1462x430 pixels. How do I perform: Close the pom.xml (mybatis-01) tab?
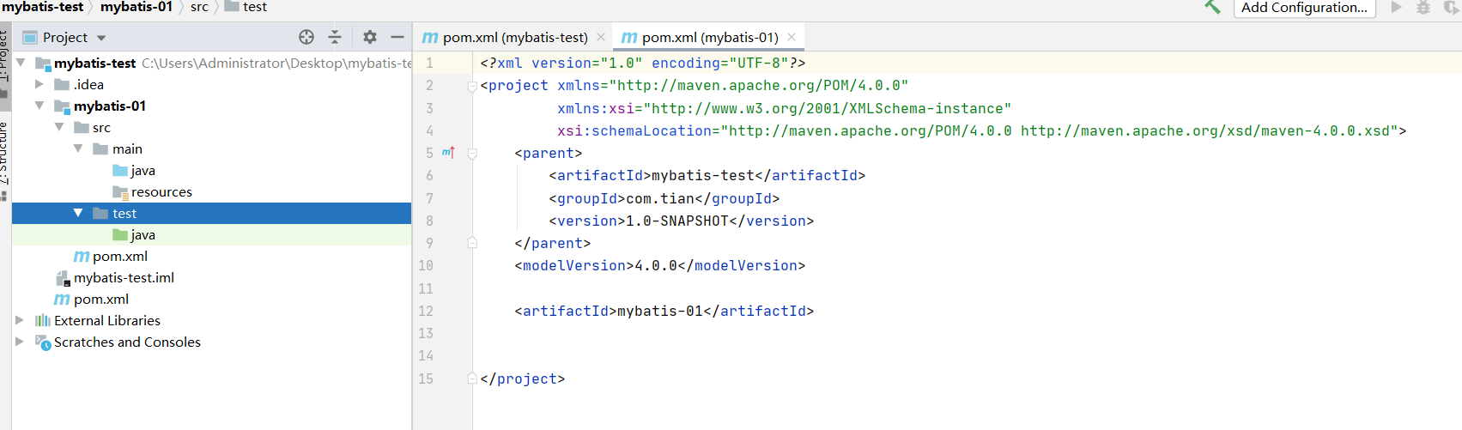792,37
